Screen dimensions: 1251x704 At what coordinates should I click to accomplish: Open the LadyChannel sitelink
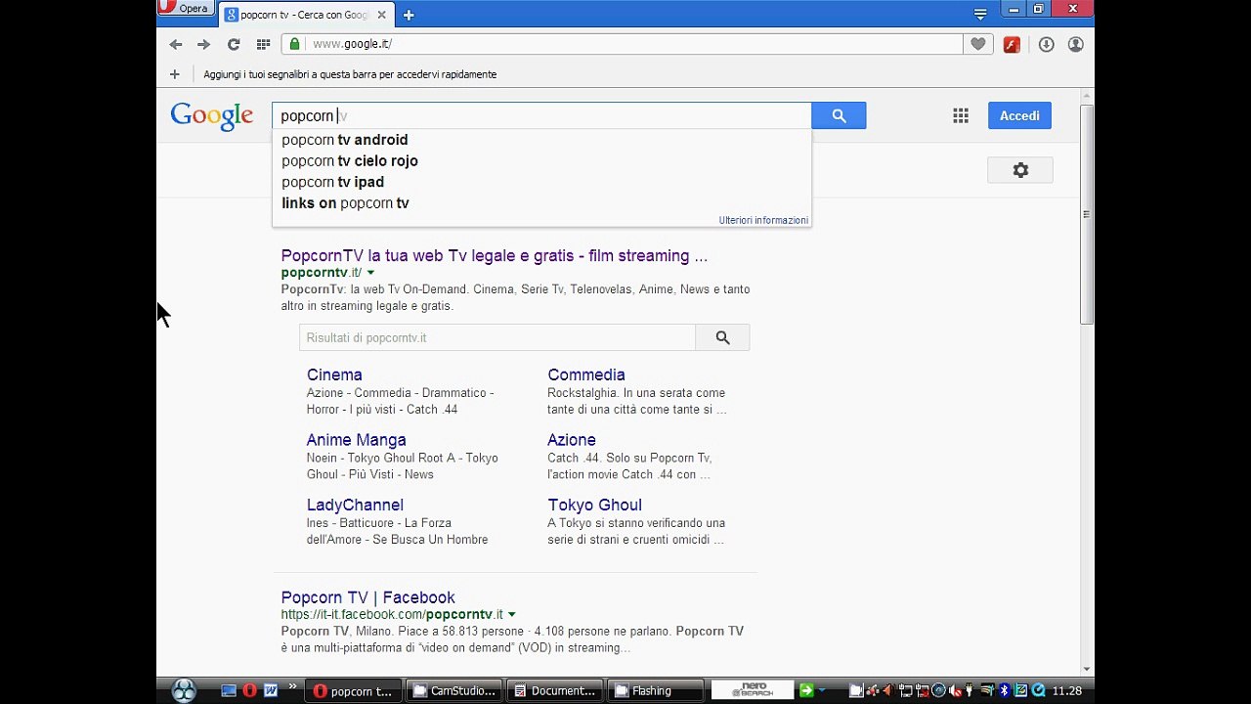point(355,505)
